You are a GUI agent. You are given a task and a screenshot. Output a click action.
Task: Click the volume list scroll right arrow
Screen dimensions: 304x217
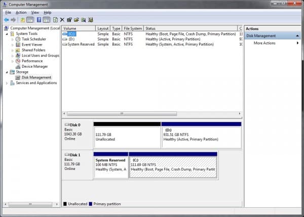240,113
